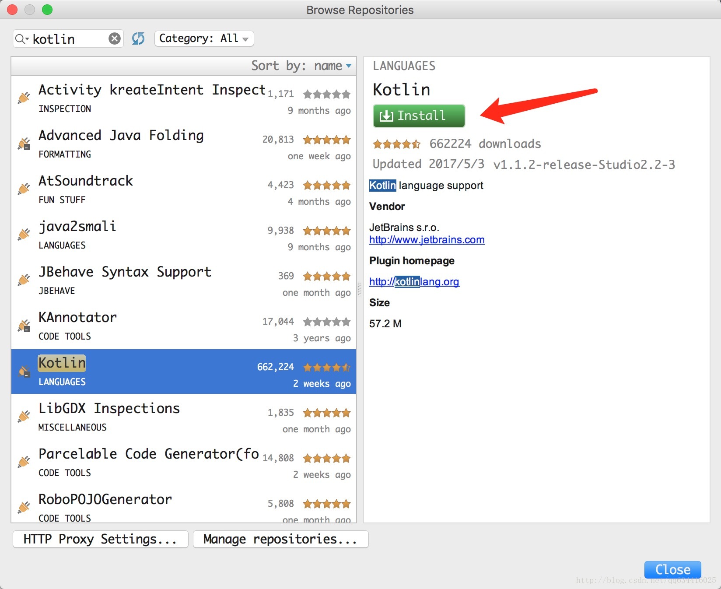The width and height of the screenshot is (721, 589).
Task: Select Activity kreateIntent Inspect plugin
Action: [x=184, y=99]
